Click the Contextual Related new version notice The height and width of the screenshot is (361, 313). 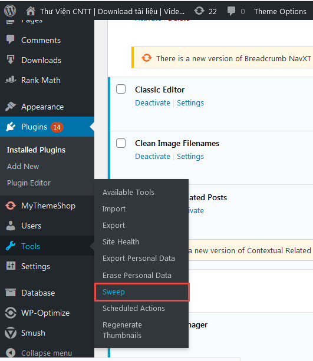click(250, 250)
